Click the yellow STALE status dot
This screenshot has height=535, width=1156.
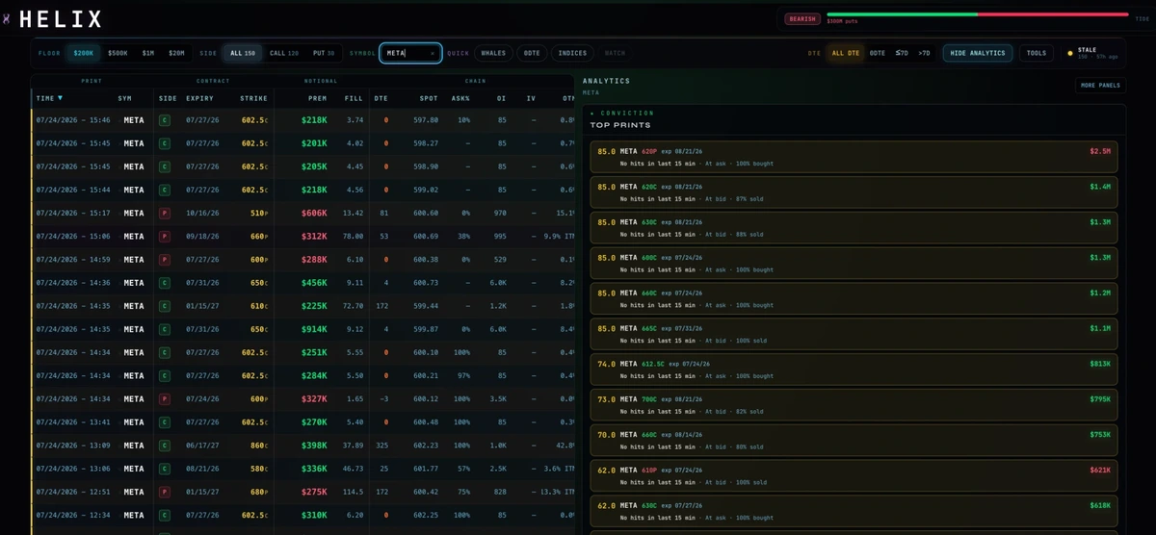(1070, 53)
